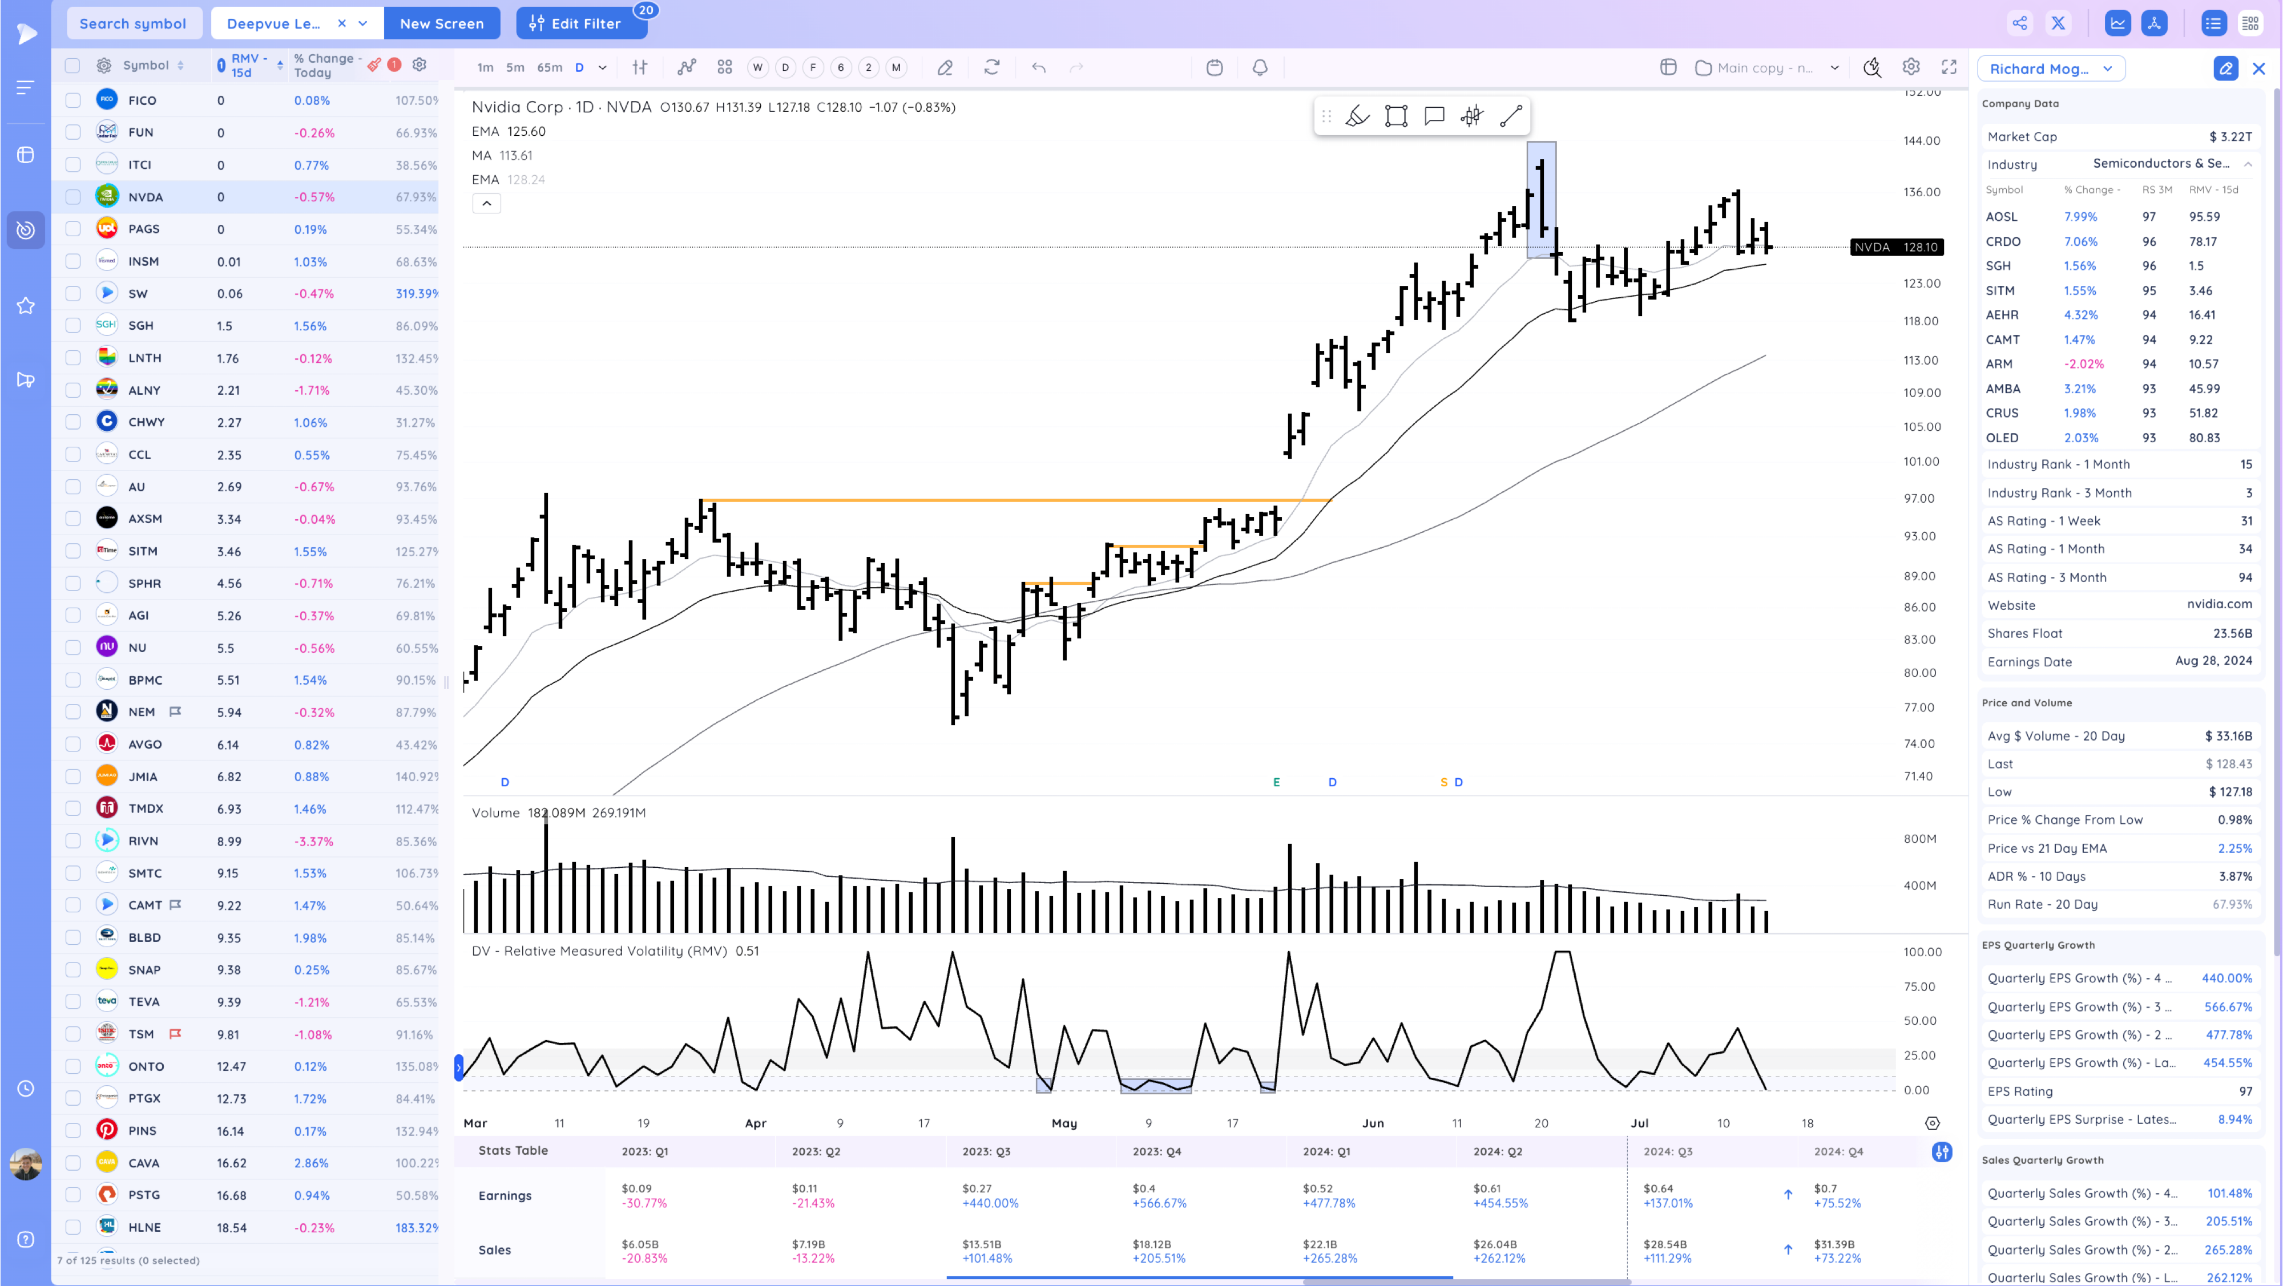2283x1286 pixels.
Task: Check the NVDA row checkbox
Action: (72, 197)
